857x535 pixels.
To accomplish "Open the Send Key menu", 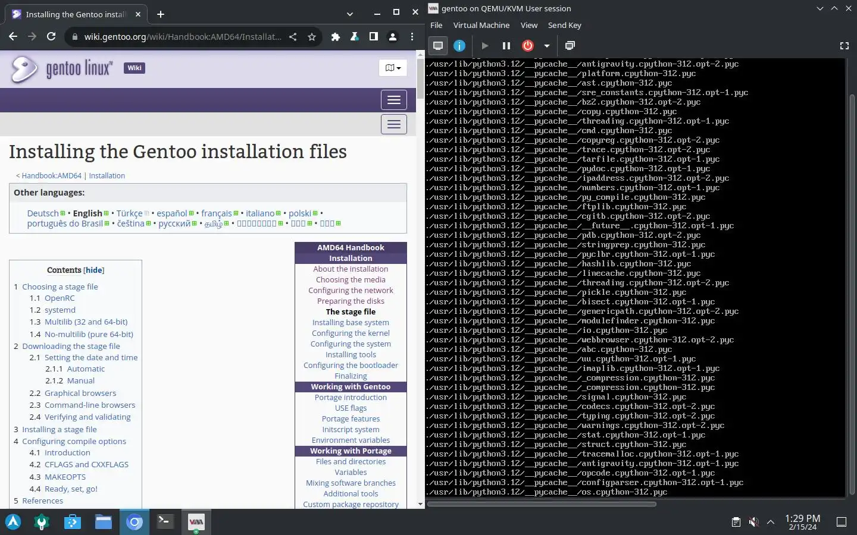I will pyautogui.click(x=564, y=25).
